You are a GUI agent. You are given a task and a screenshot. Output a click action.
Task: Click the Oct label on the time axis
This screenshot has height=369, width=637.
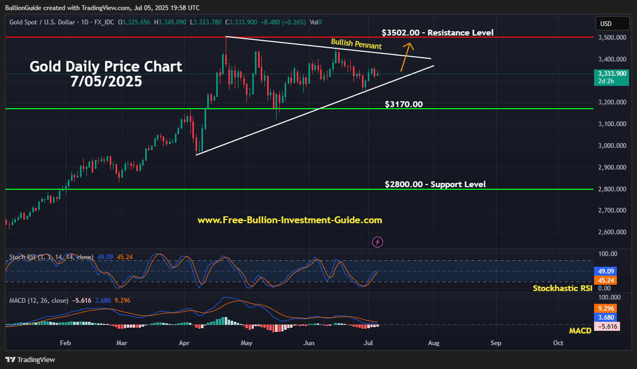tap(558, 343)
